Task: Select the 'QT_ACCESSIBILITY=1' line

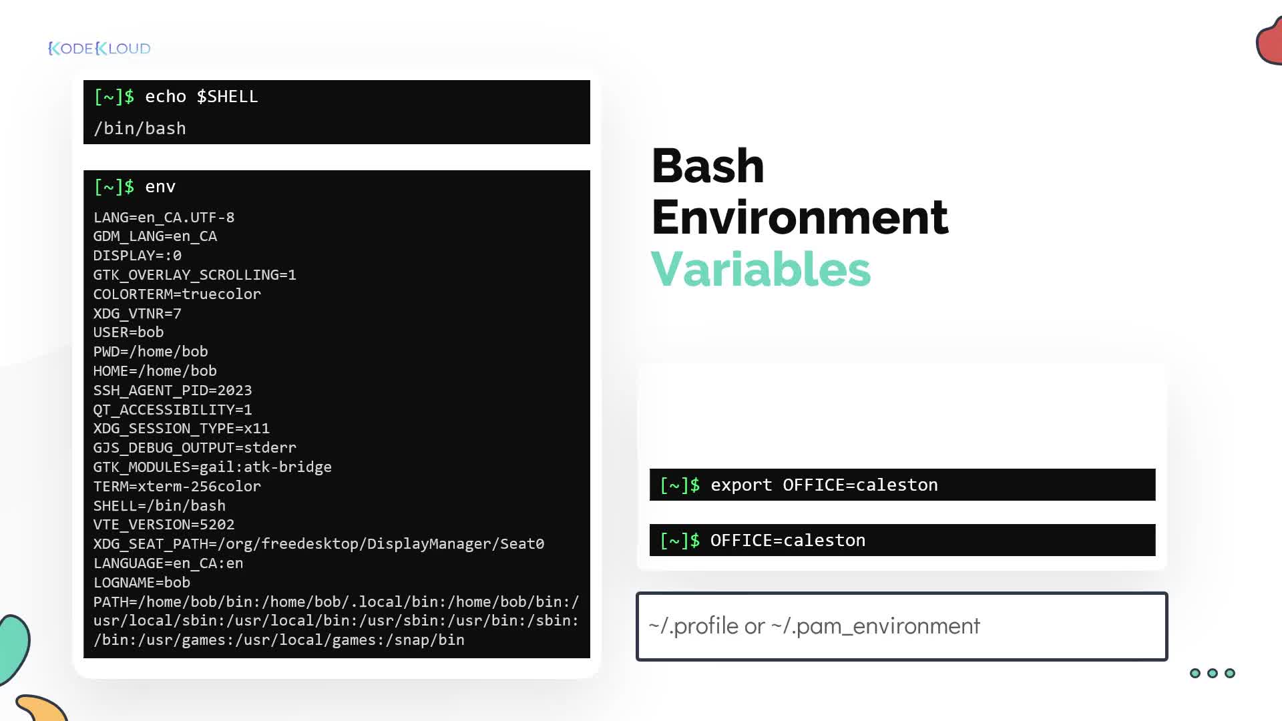Action: (172, 410)
